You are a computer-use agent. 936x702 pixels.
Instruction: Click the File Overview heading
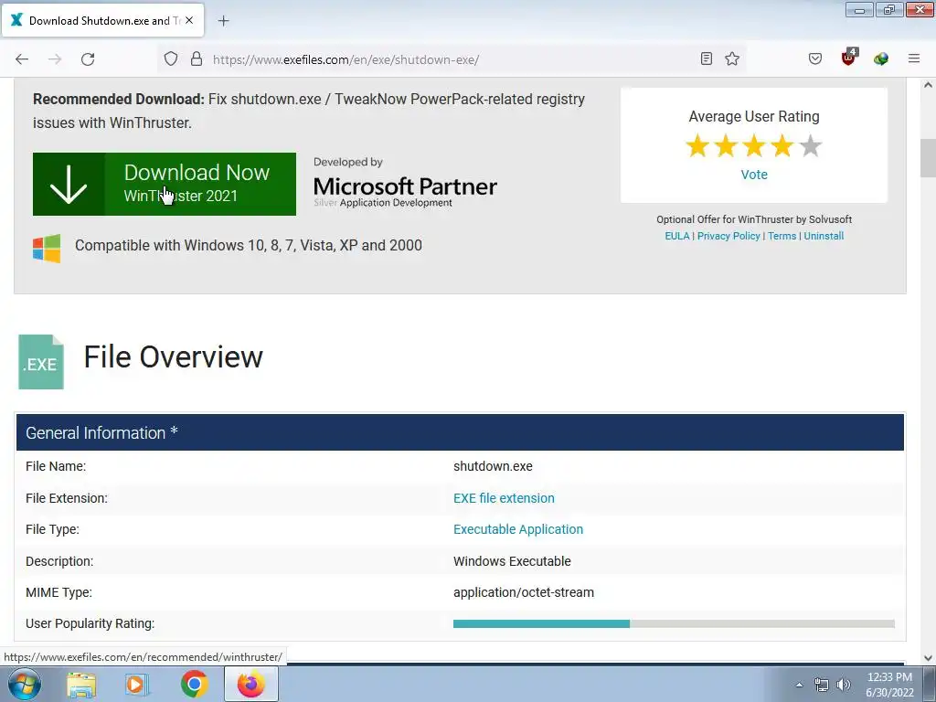(x=173, y=357)
